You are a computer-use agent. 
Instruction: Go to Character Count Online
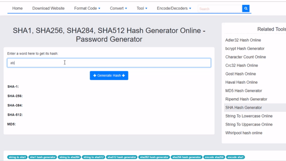coord(246,57)
